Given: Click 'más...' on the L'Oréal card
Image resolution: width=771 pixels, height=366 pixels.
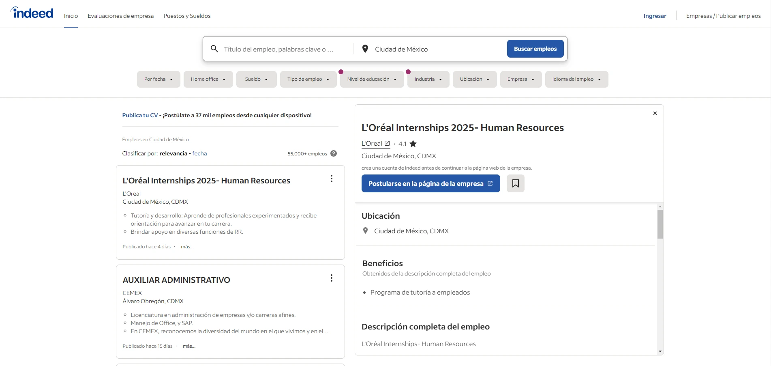Looking at the screenshot, I should 187,247.
